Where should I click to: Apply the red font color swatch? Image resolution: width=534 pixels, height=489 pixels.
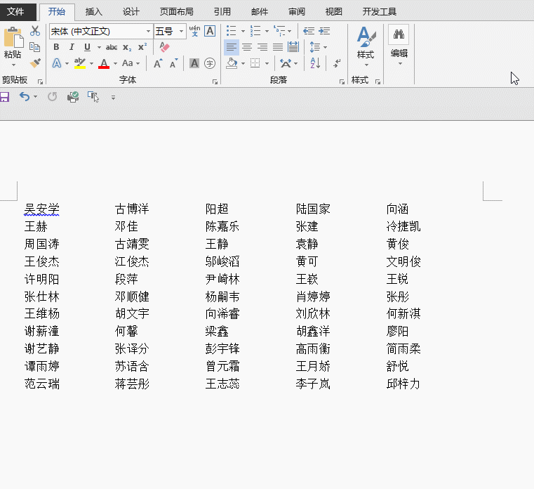point(104,64)
